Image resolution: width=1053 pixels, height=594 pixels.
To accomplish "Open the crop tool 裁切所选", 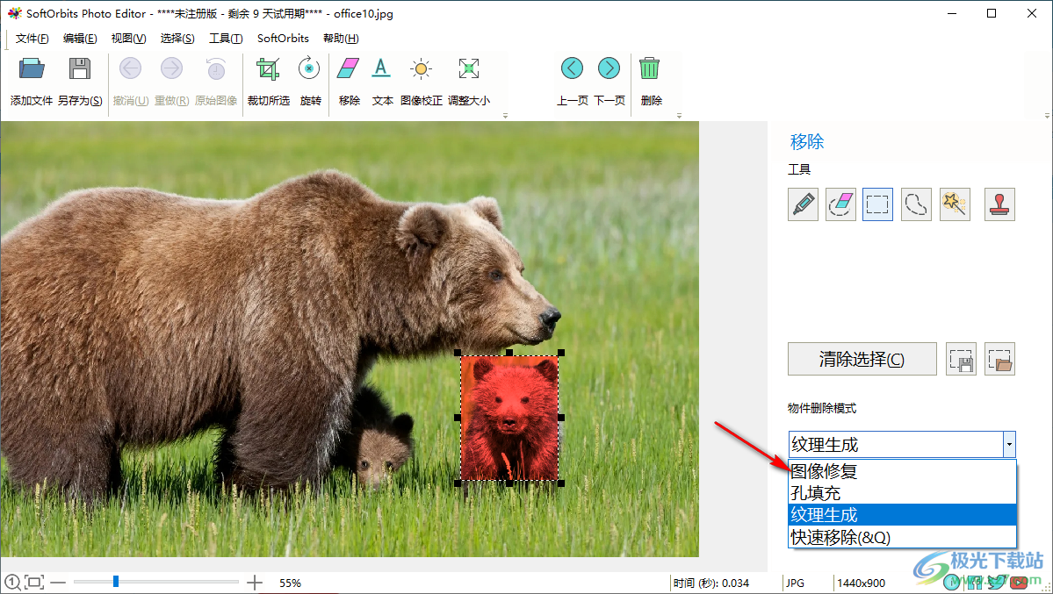I will 268,79.
